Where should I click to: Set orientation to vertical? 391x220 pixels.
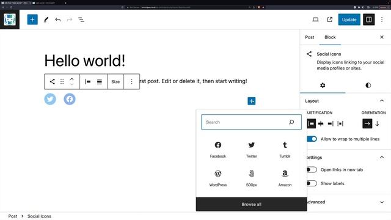(x=377, y=123)
